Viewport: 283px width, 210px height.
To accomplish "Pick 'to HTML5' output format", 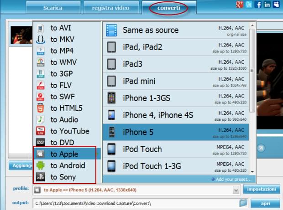I will [67, 108].
